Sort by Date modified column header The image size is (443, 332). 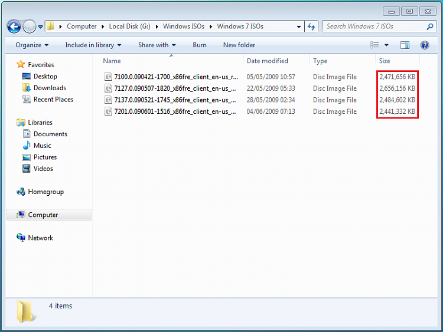pyautogui.click(x=276, y=61)
